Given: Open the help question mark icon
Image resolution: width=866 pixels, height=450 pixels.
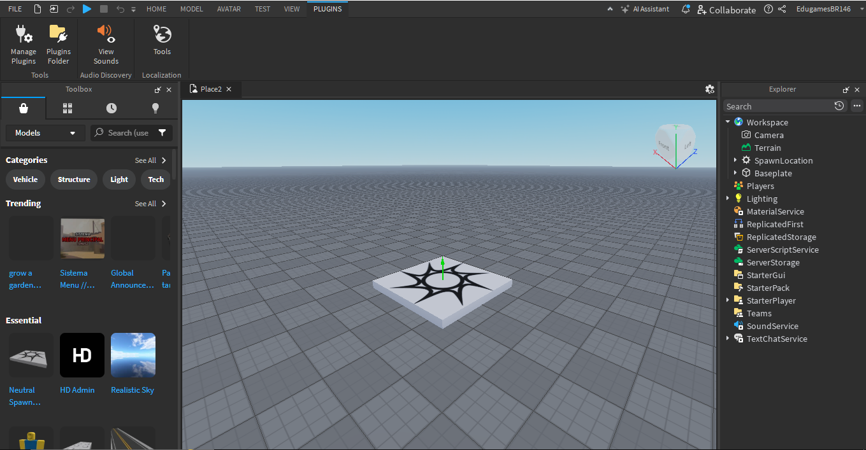Looking at the screenshot, I should 769,9.
